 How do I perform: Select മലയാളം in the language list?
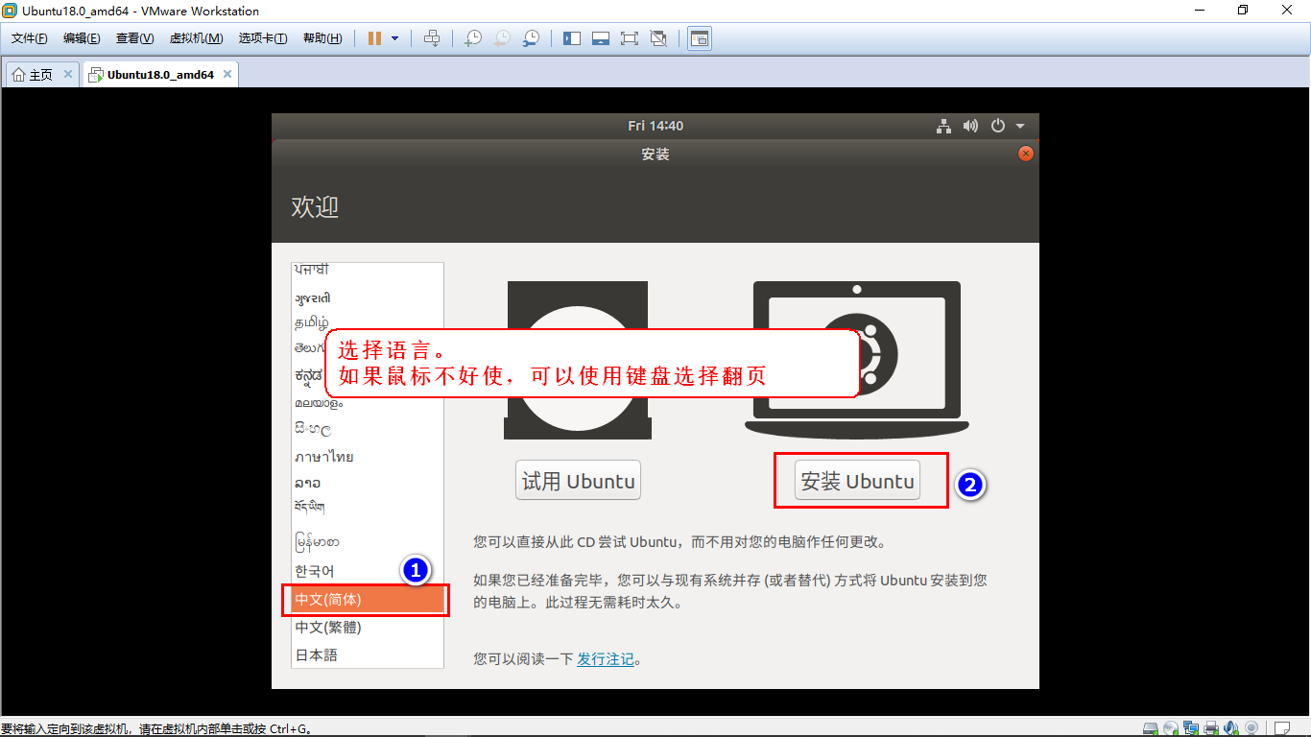(369, 403)
